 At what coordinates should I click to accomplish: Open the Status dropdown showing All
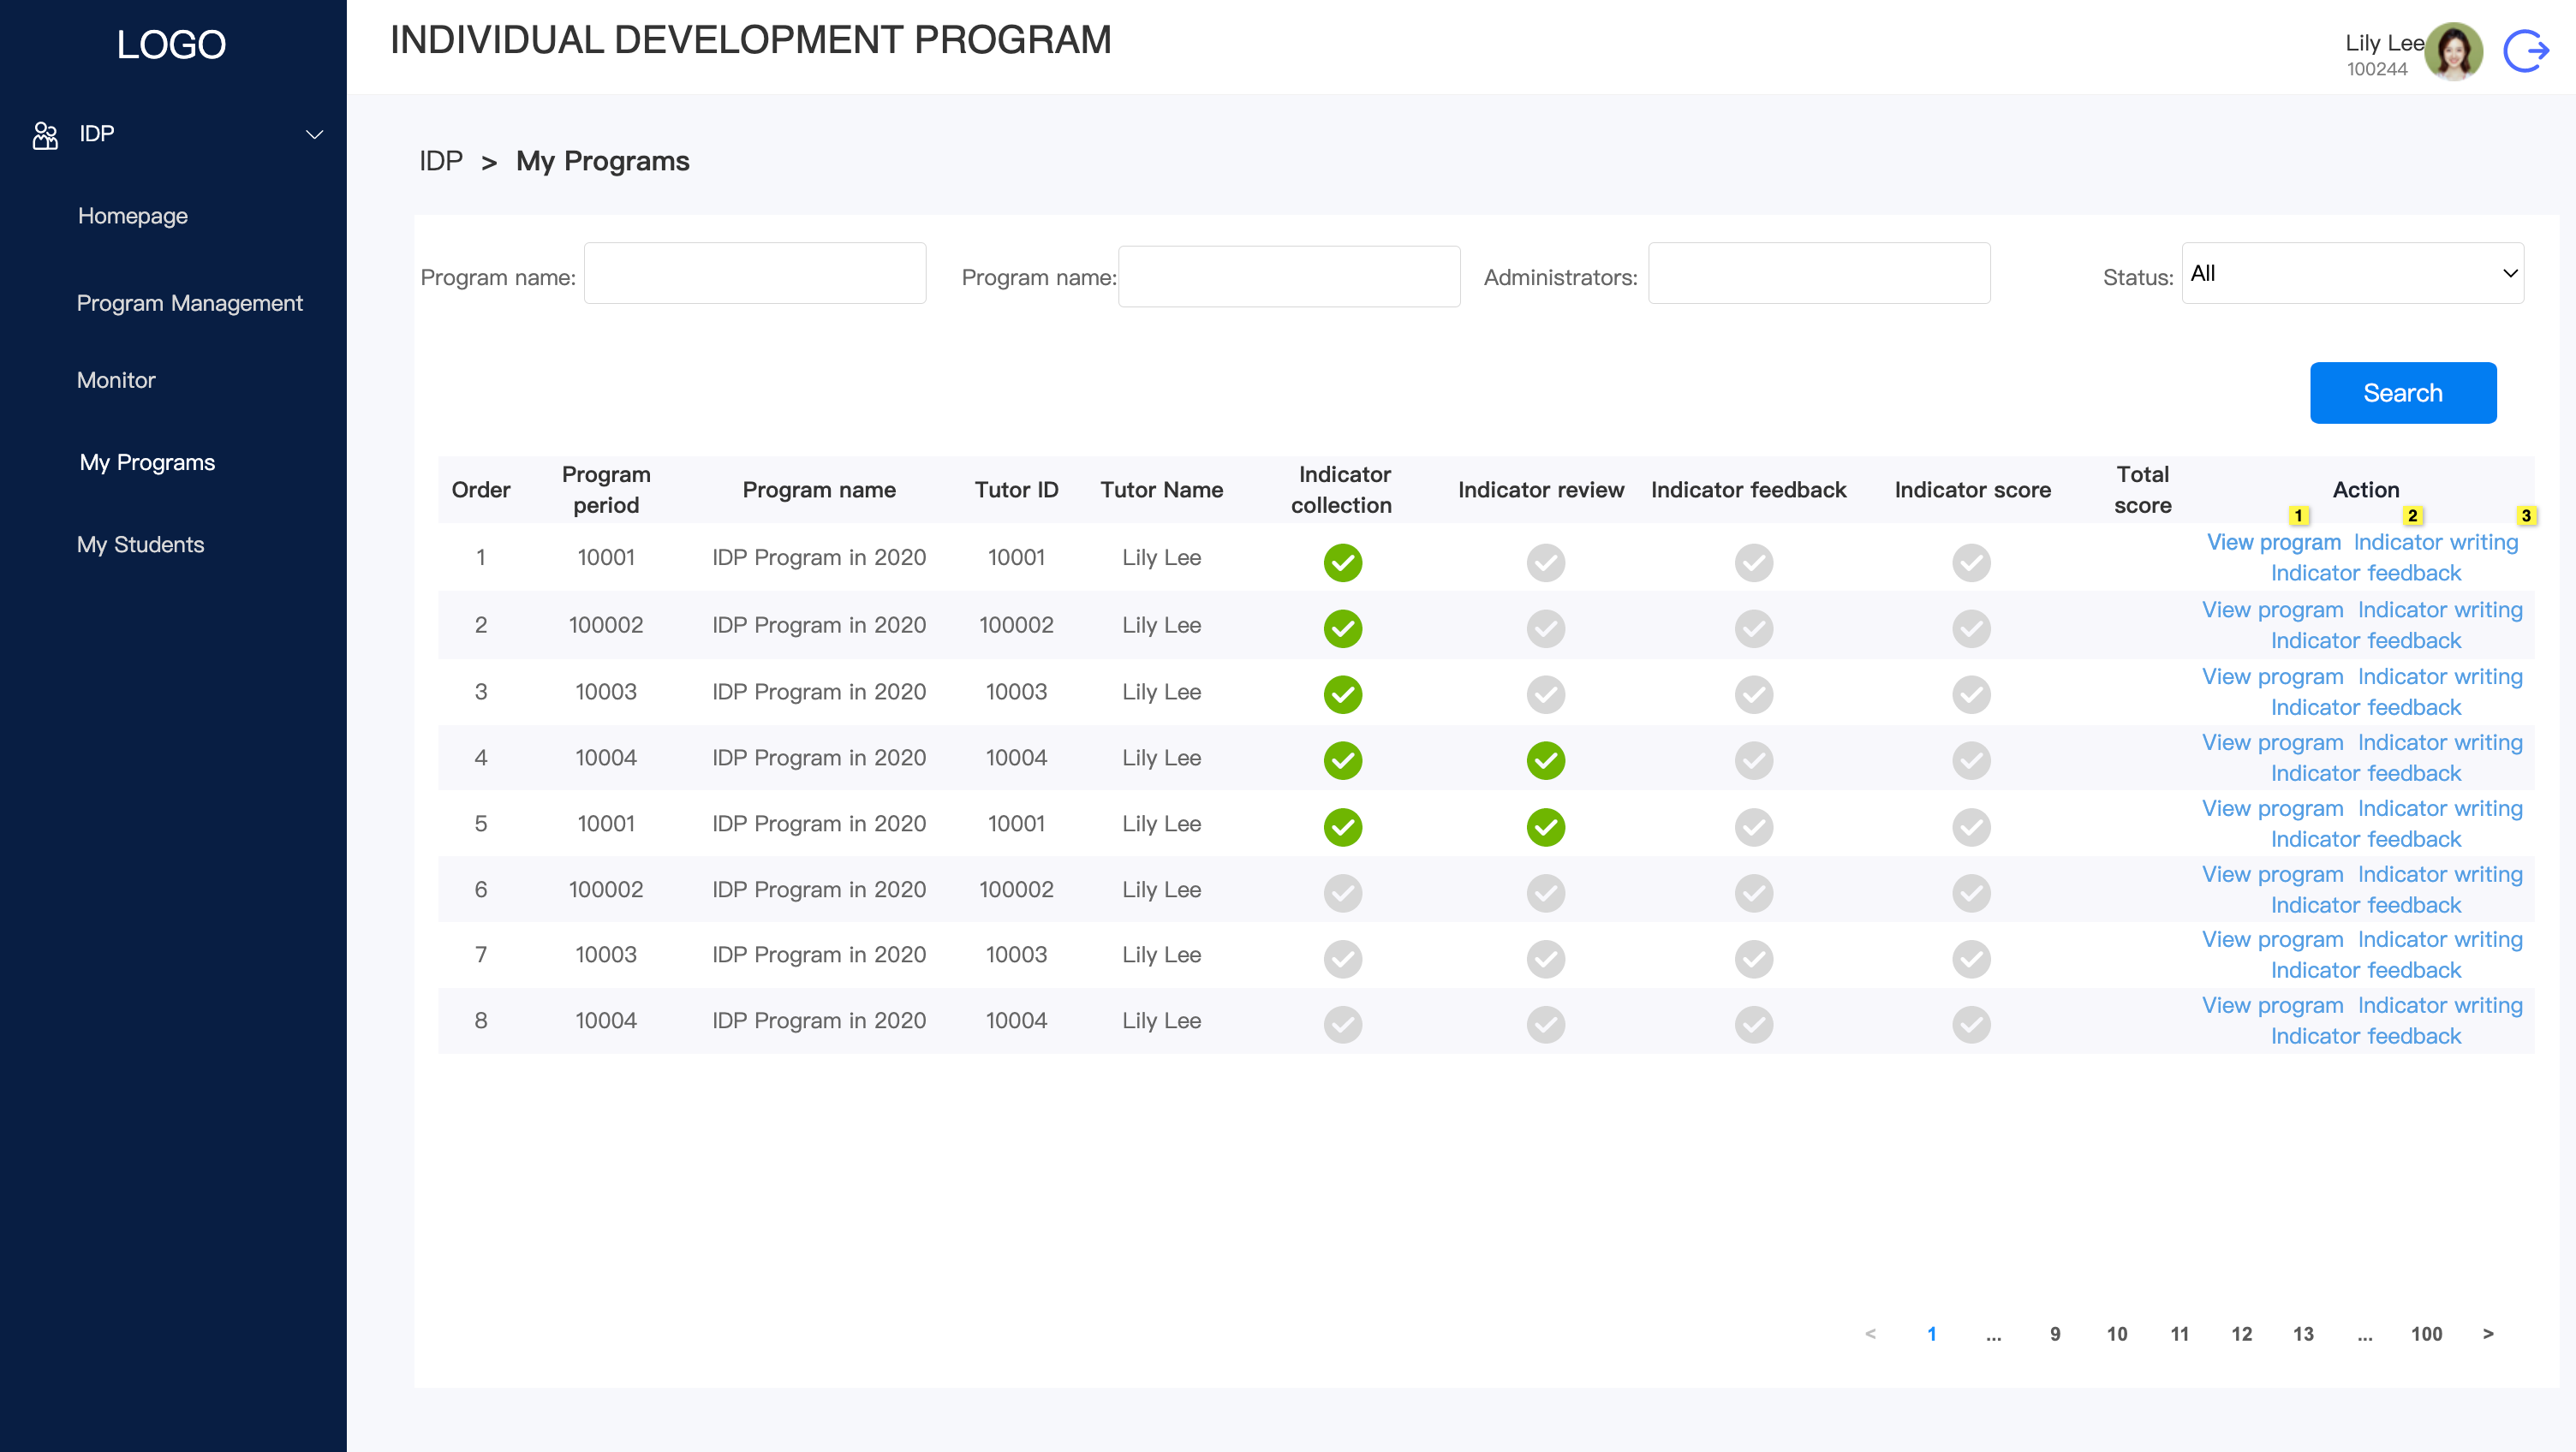click(x=2352, y=273)
